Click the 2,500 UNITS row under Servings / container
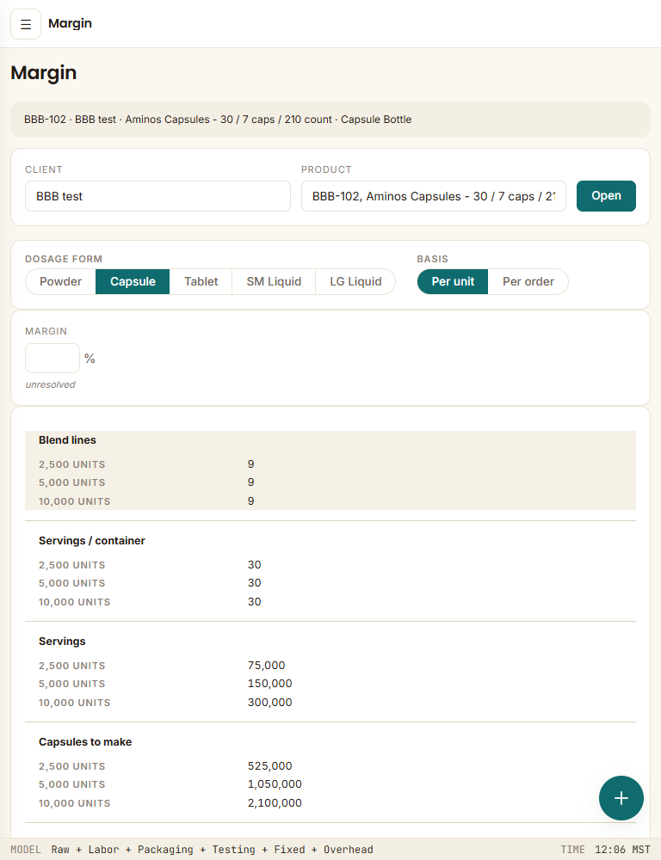This screenshot has width=661, height=860. 330,565
